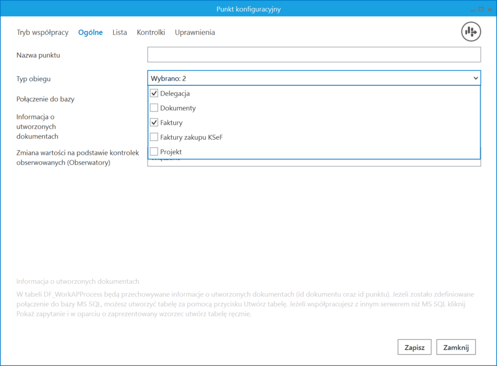Screen dimensions: 497x366
Task: Switch to the Tryb współpracy tab
Action: [42, 32]
